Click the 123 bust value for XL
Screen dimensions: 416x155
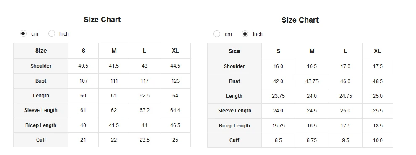click(175, 81)
